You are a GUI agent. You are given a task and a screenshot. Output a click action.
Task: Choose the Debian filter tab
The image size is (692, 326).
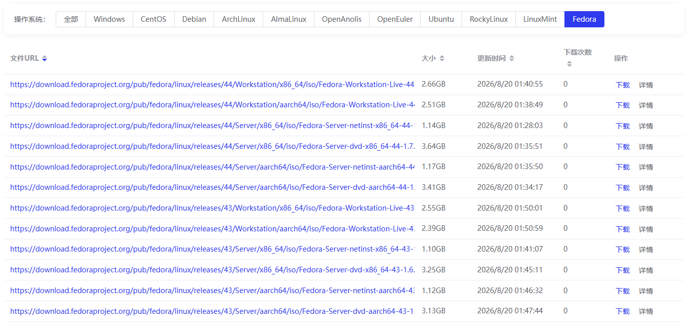pyautogui.click(x=194, y=19)
